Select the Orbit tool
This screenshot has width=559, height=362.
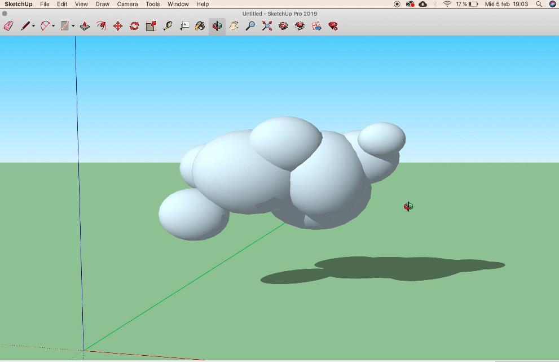tap(217, 26)
